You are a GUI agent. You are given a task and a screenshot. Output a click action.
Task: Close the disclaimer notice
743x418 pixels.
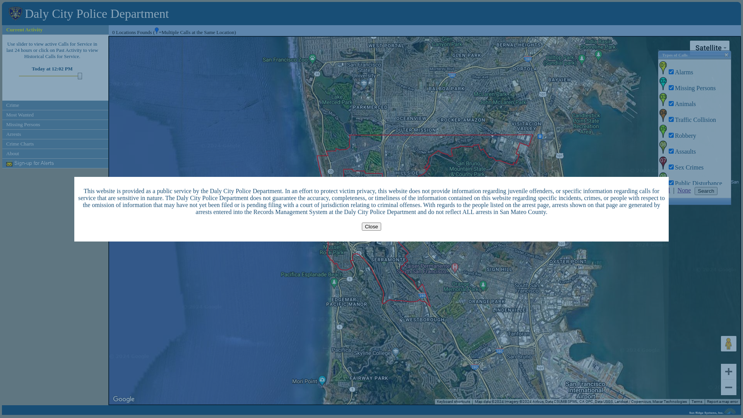coord(371,226)
